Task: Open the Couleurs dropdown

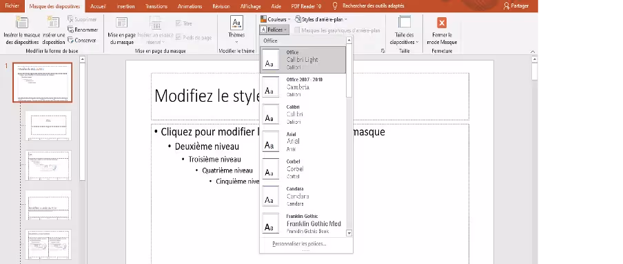Action: [x=276, y=19]
